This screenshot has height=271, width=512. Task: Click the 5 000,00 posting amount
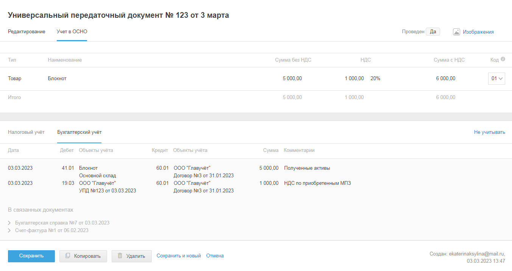pos(269,168)
